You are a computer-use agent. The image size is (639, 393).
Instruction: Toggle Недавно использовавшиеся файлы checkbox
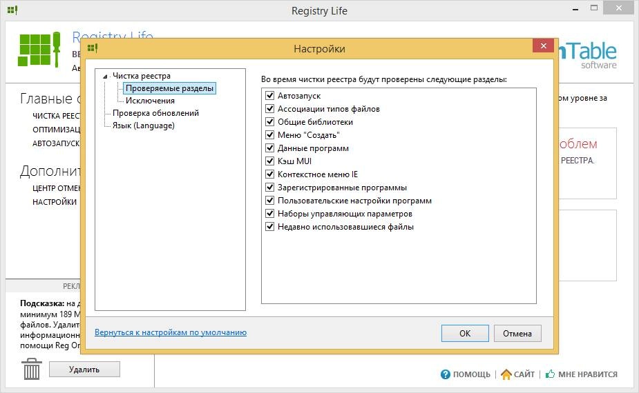[269, 227]
